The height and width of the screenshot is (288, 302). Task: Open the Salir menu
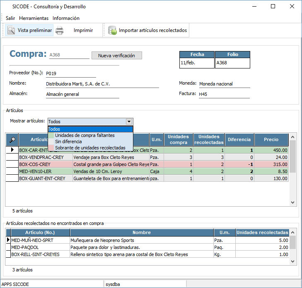coord(10,18)
